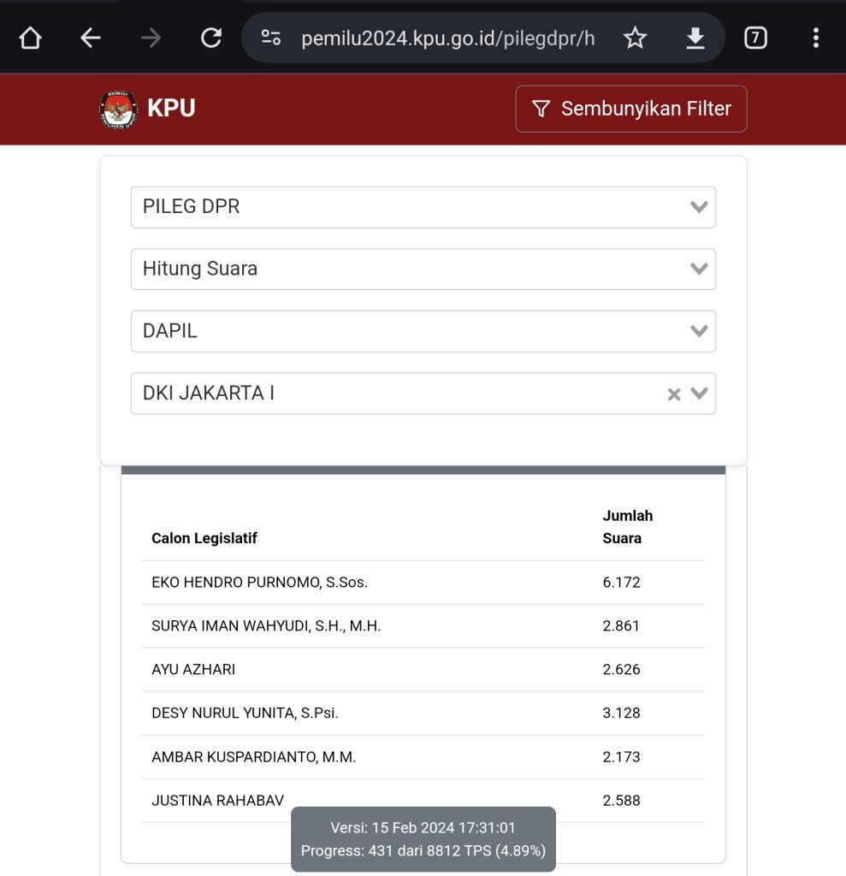Click the KPU logo emblem

point(117,109)
